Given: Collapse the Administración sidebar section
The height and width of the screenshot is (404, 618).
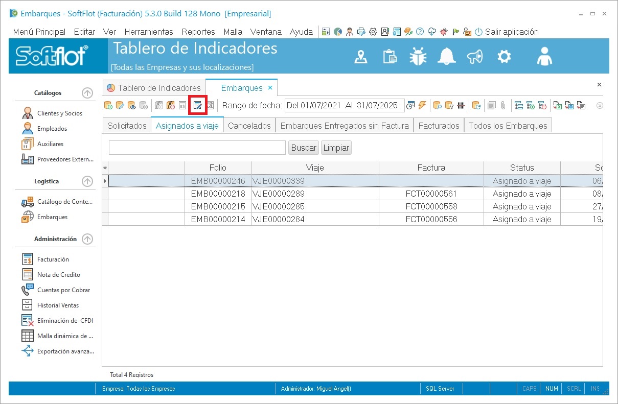Looking at the screenshot, I should coord(87,239).
